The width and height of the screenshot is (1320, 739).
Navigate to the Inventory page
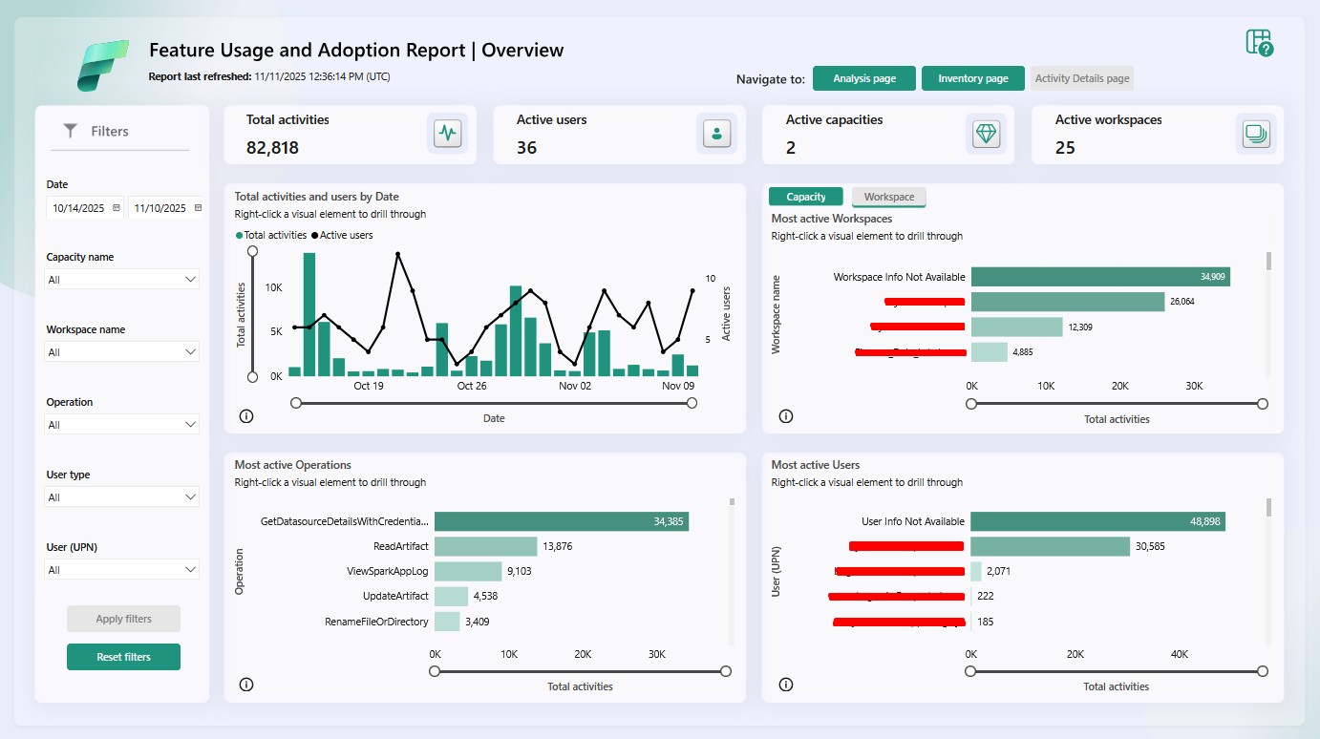[x=972, y=78]
